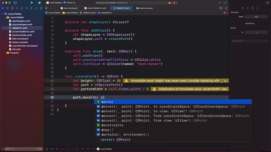The height and width of the screenshot is (152, 271).
Task: Choose convert point from view suggestion
Action: 173,120
